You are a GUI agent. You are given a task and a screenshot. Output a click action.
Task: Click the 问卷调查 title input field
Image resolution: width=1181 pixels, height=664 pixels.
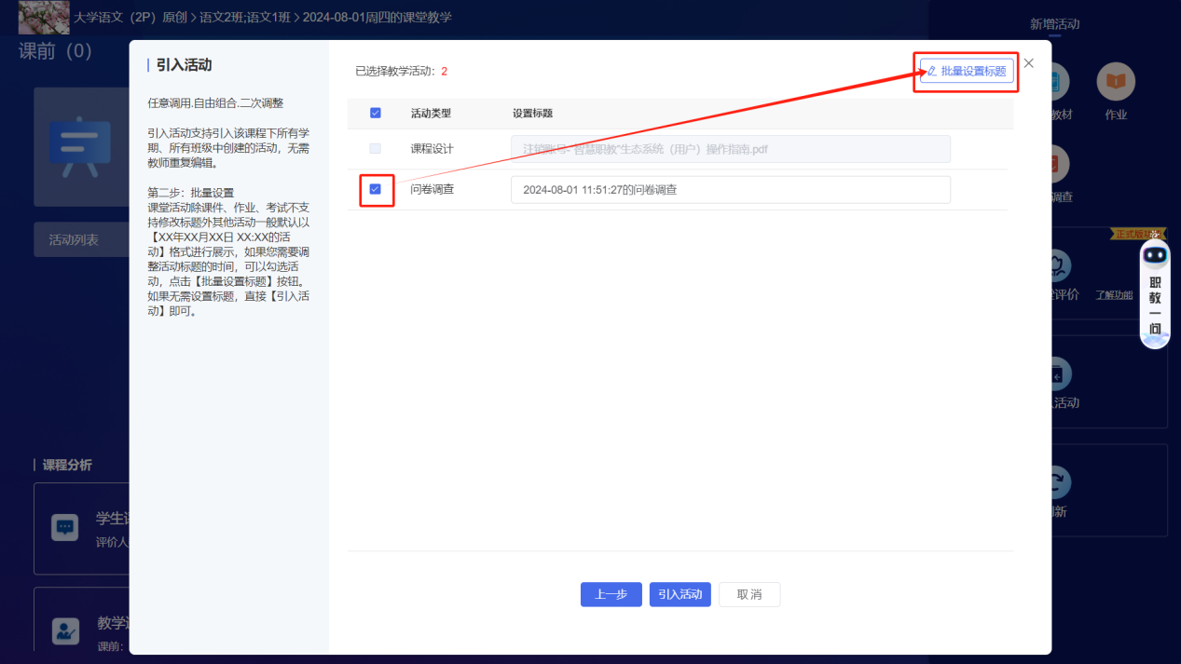[730, 190]
